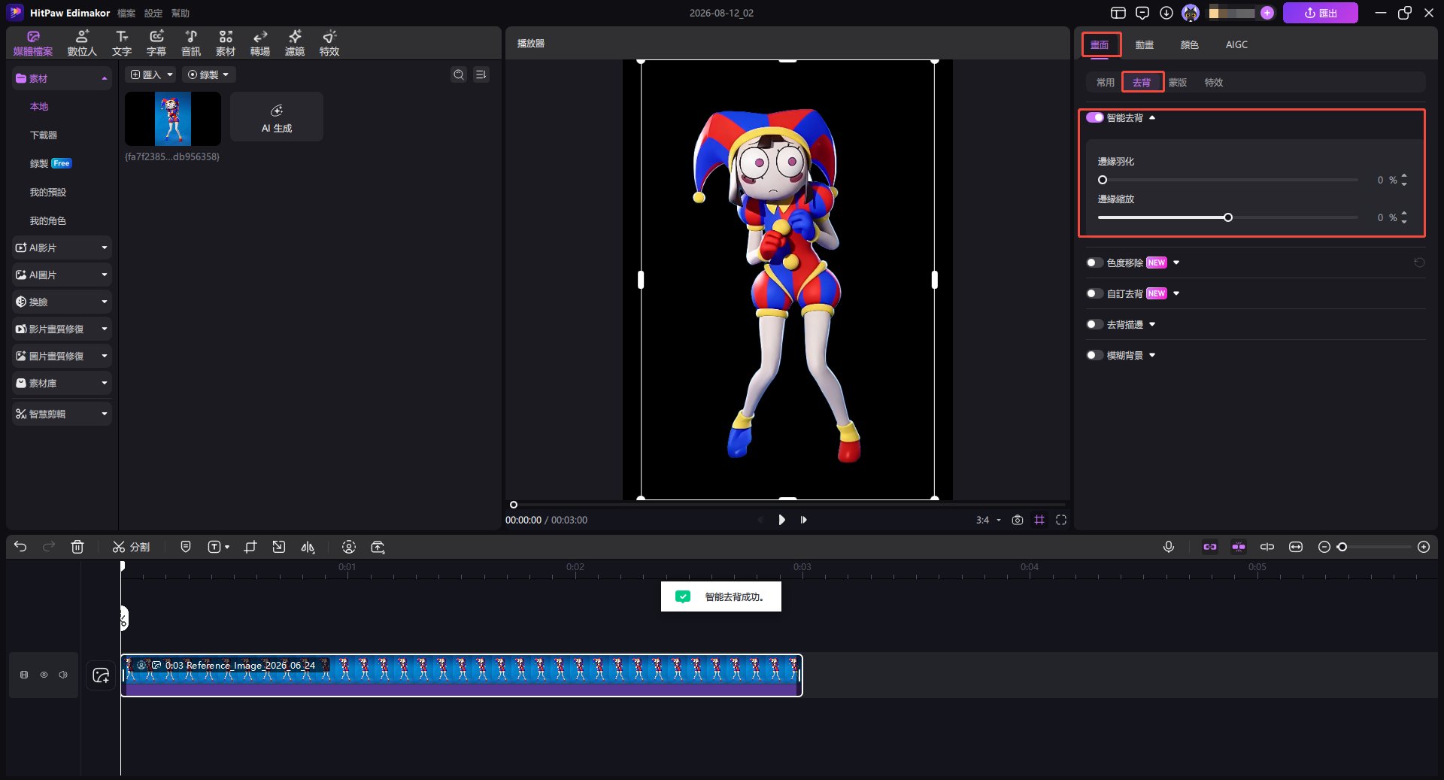Enable the 去背描邊 switch
The image size is (1444, 780).
point(1095,324)
